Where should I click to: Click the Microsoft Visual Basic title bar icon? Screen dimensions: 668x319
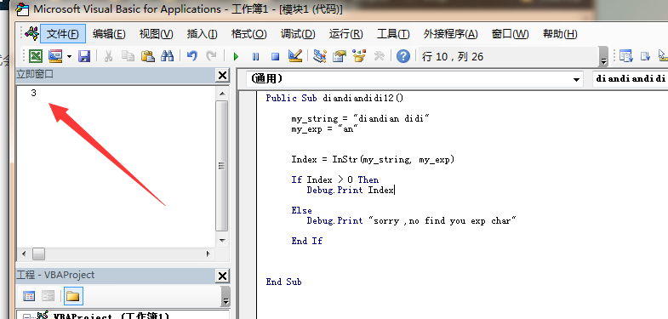pos(22,9)
